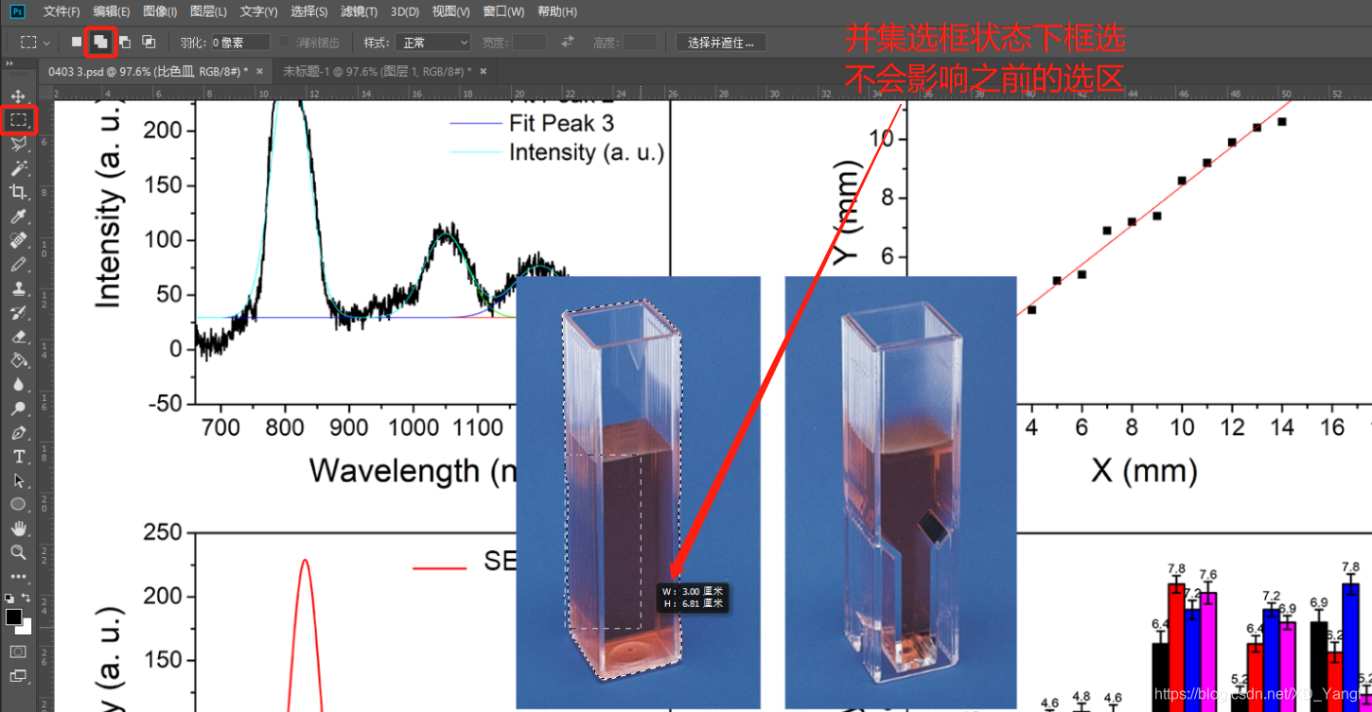The width and height of the screenshot is (1372, 712).
Task: Select the Crop tool
Action: (18, 192)
